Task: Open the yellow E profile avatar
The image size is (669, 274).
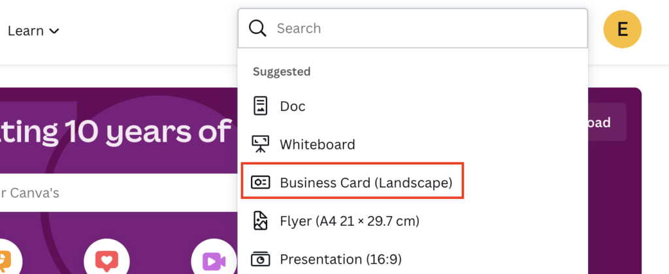Action: click(622, 30)
